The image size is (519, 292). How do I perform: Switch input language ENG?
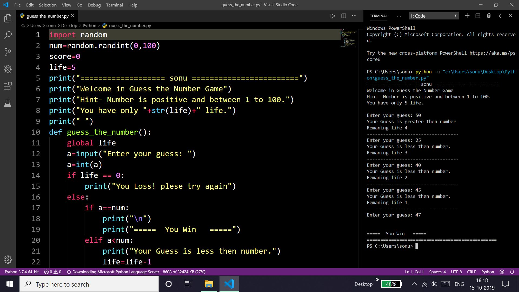[x=459, y=284]
